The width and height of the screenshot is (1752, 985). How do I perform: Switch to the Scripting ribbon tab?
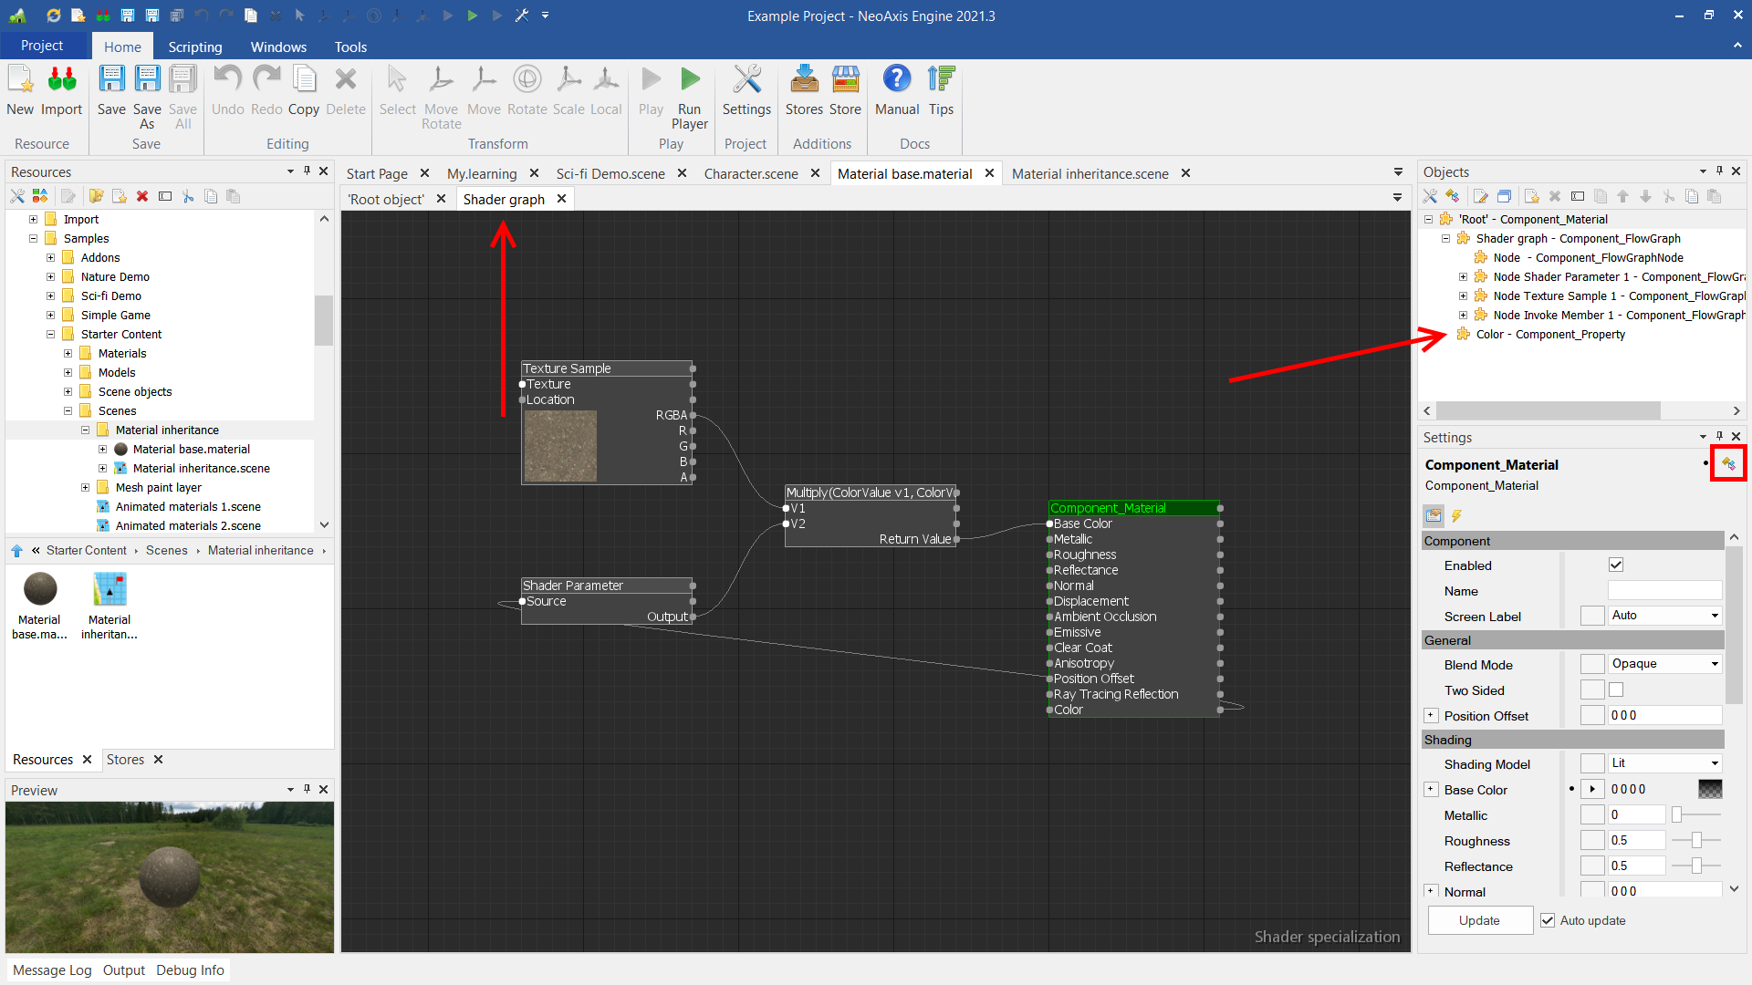194,47
